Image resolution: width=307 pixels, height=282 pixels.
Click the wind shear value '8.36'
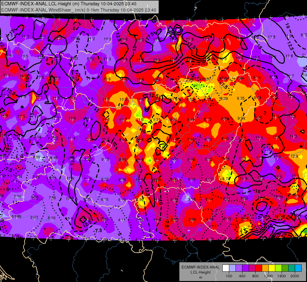tap(140, 200)
